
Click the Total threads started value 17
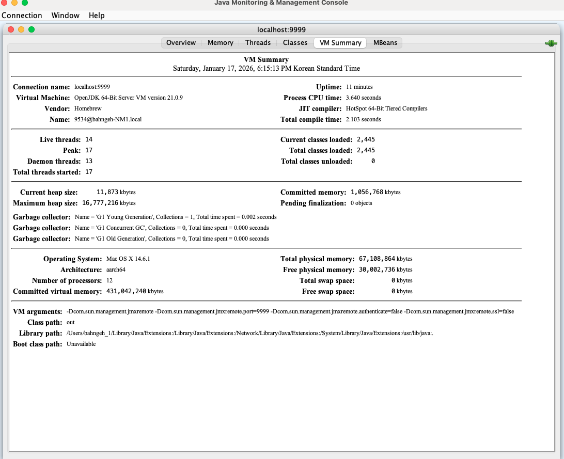point(89,172)
